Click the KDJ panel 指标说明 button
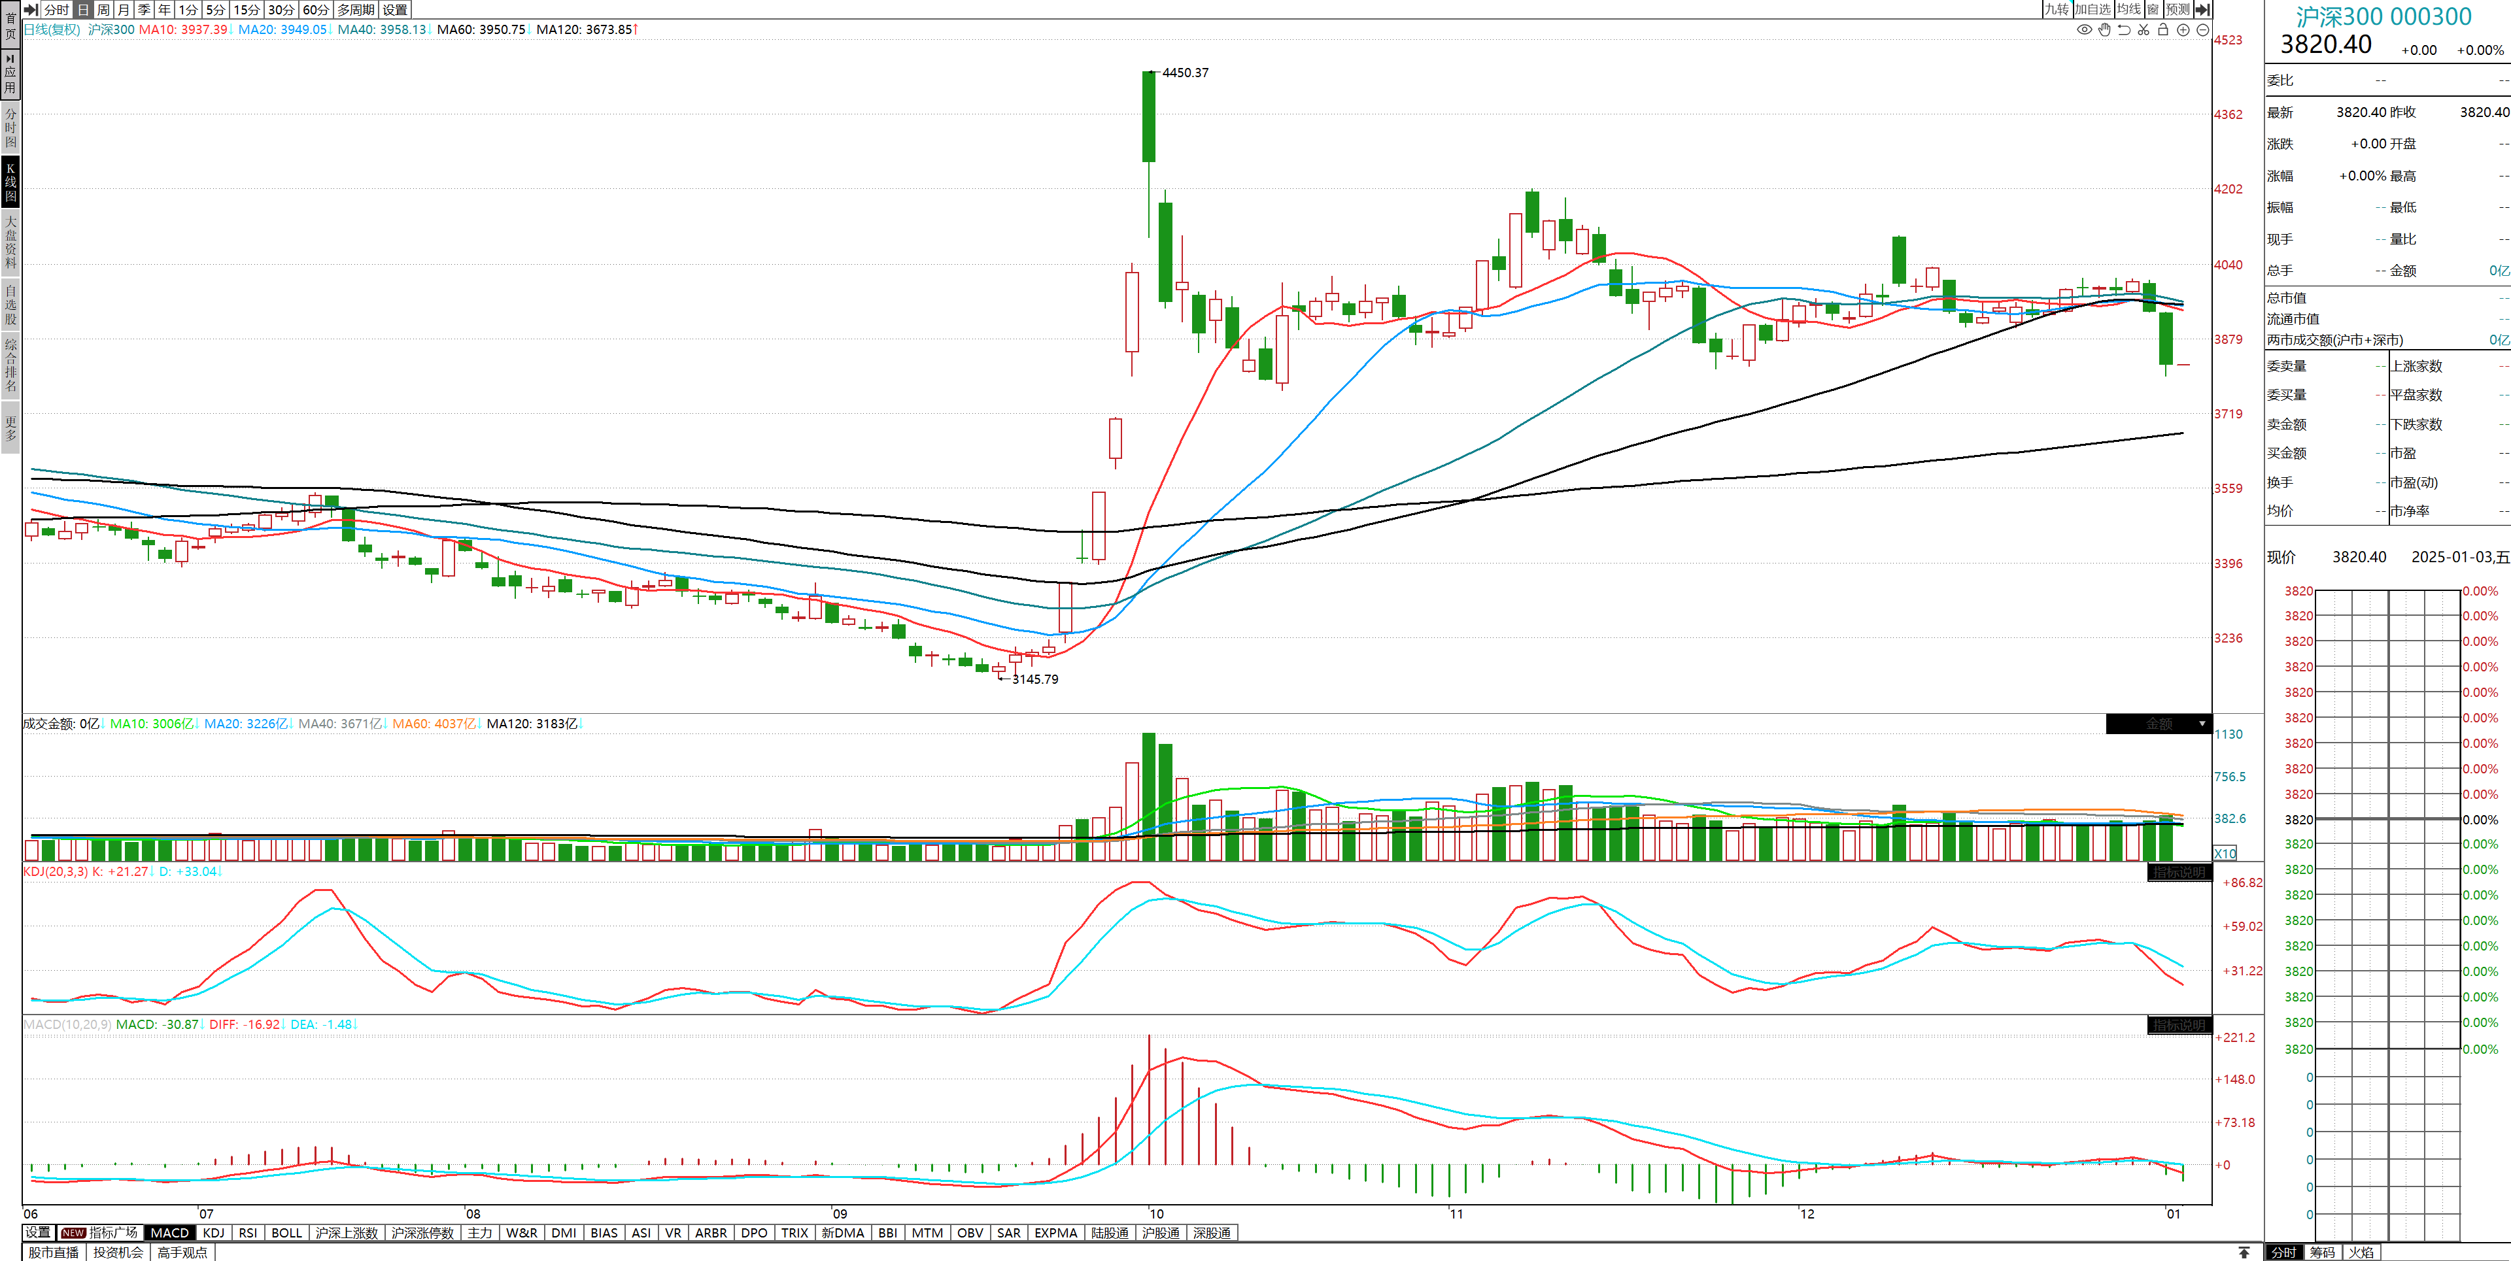 click(2179, 872)
